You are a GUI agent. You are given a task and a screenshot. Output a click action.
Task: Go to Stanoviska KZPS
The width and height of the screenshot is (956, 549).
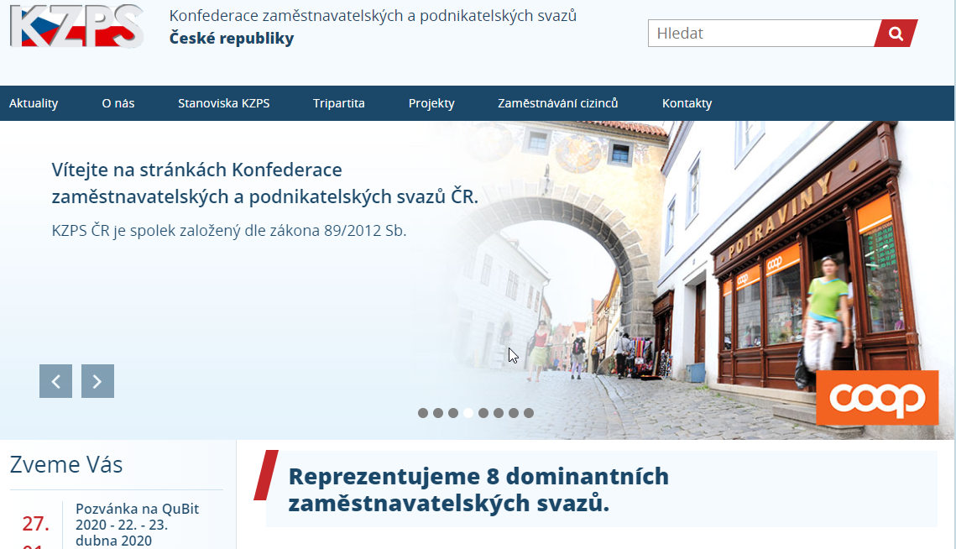[x=224, y=103]
